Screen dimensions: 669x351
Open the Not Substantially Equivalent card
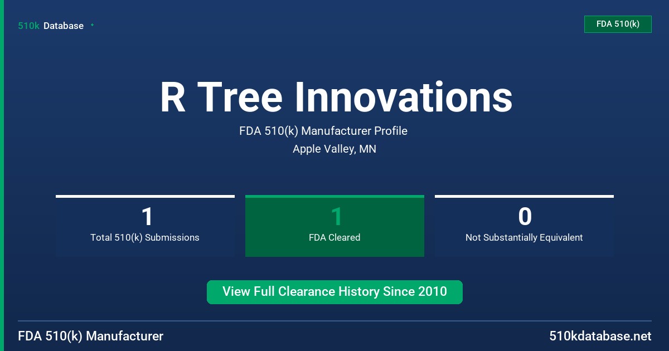pos(524,226)
